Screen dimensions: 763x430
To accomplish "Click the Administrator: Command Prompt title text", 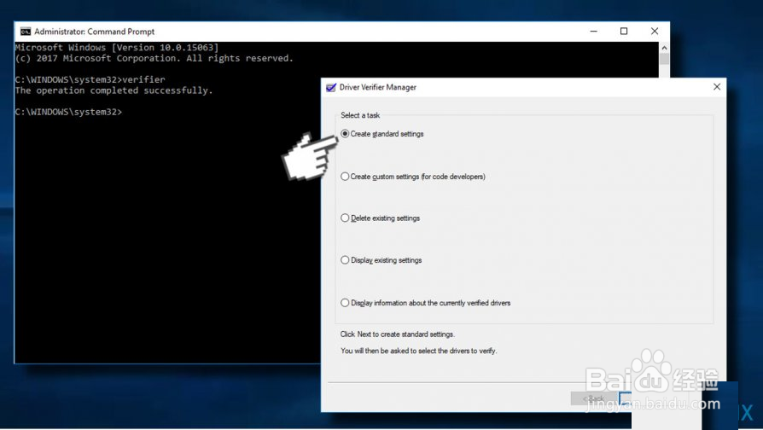I will [95, 32].
